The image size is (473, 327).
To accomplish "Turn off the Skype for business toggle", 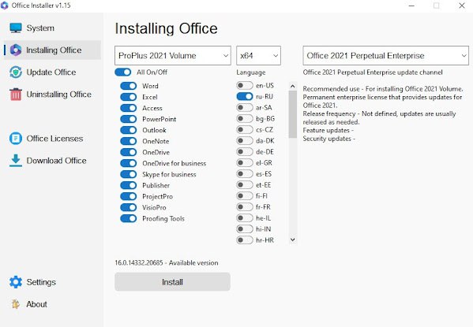I will point(129,174).
